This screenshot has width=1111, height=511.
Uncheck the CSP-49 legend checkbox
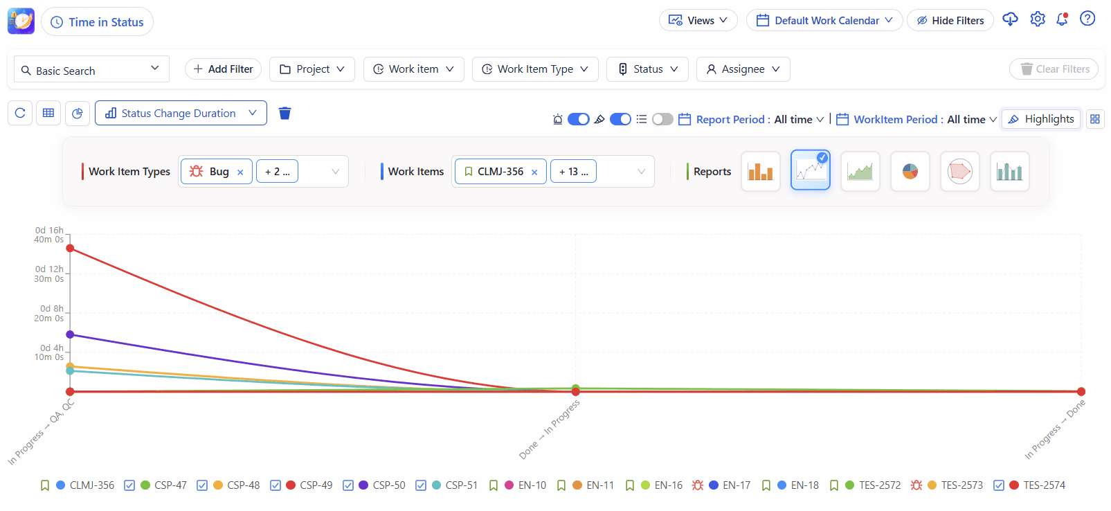pos(276,485)
